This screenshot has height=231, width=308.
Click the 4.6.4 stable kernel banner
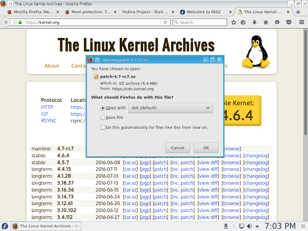click(243, 111)
